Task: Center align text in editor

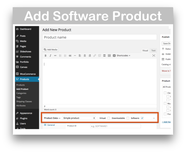Action: point(85,56)
